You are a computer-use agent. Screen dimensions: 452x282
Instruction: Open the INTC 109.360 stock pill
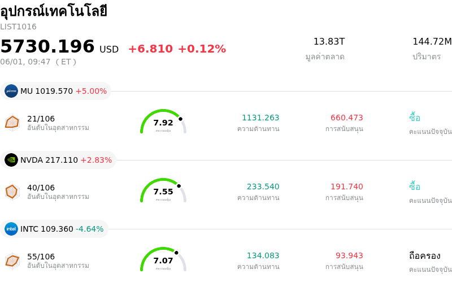54,229
